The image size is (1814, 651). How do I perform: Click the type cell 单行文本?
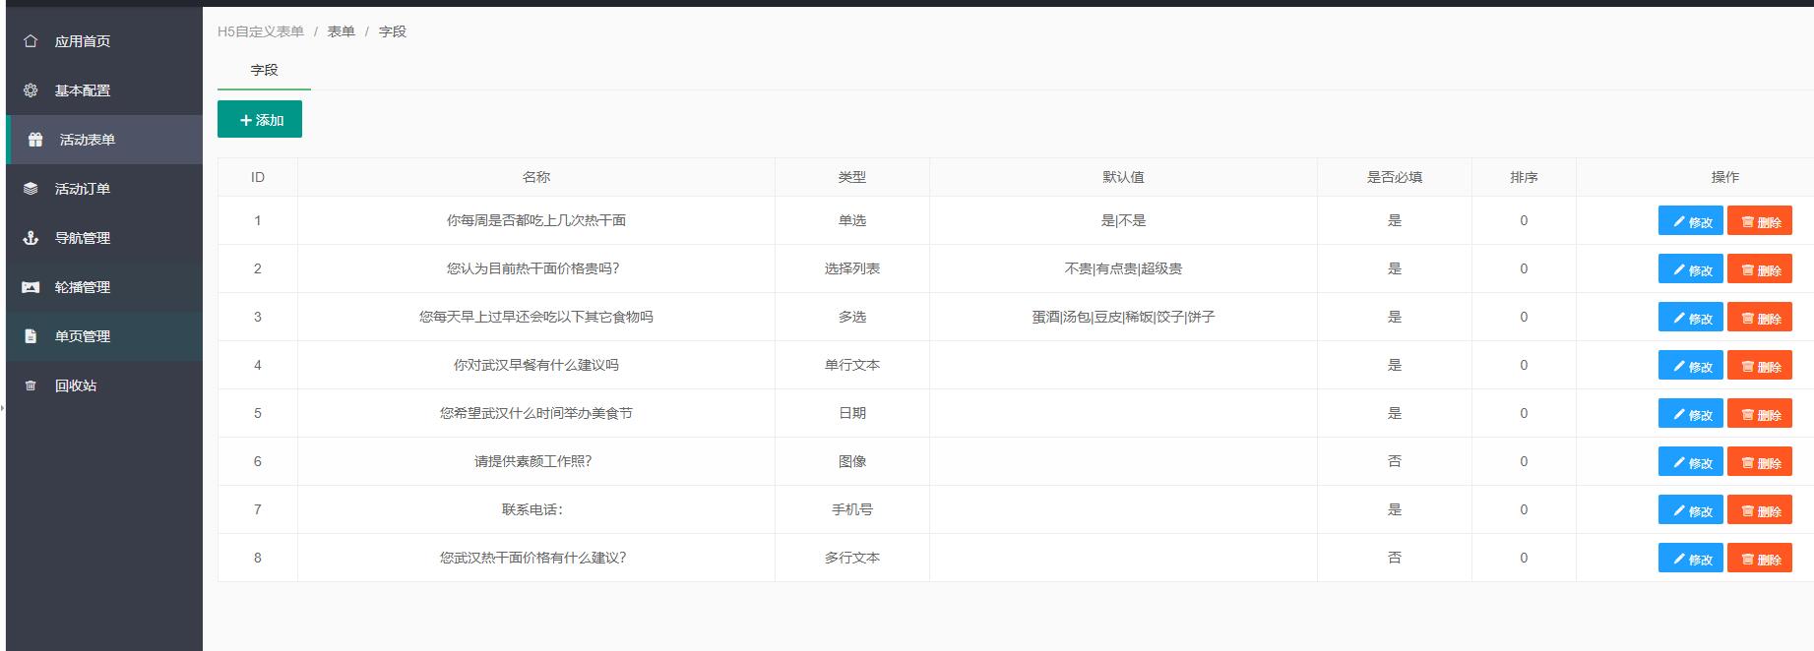[x=852, y=365]
